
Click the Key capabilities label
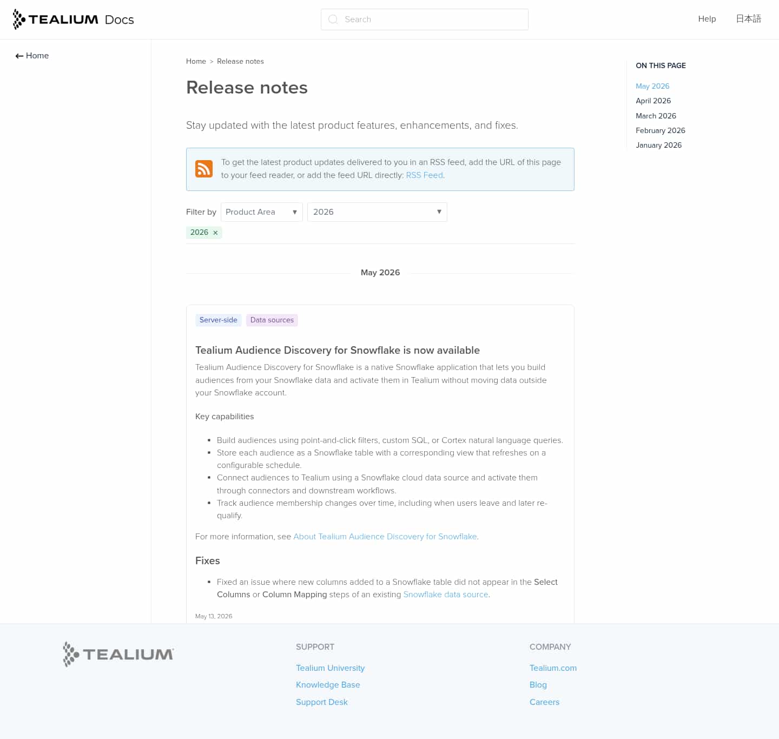pyautogui.click(x=225, y=417)
